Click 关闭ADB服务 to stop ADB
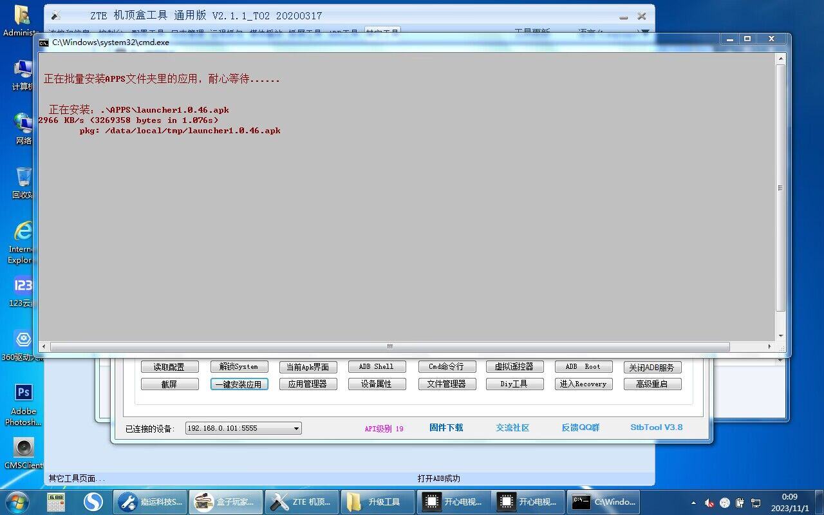The height and width of the screenshot is (515, 824). (652, 367)
